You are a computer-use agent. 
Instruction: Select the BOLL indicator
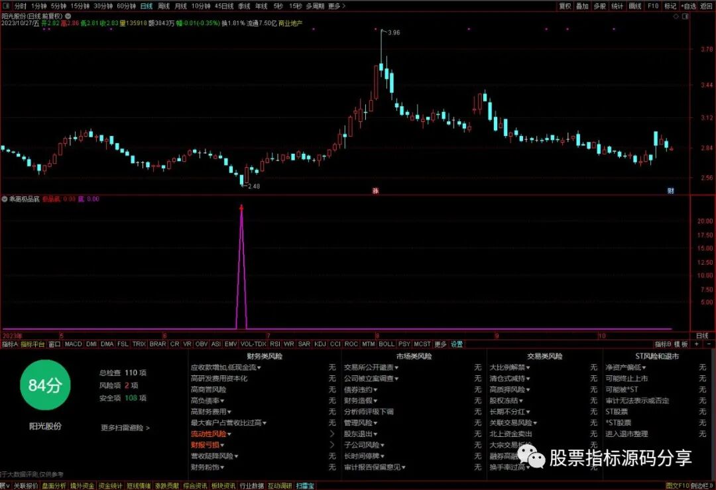click(387, 344)
